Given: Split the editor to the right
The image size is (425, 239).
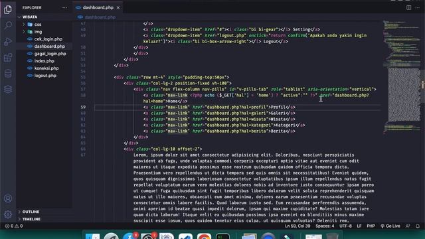Looking at the screenshot, I should tap(408, 7).
